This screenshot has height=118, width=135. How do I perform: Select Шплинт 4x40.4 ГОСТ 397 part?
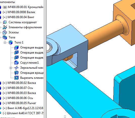23,113
